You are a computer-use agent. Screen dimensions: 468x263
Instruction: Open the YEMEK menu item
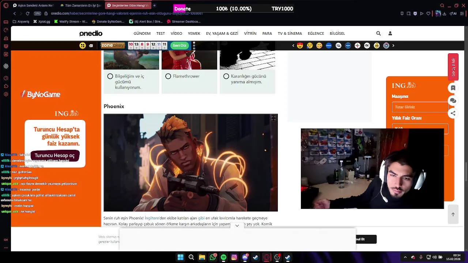[194, 33]
